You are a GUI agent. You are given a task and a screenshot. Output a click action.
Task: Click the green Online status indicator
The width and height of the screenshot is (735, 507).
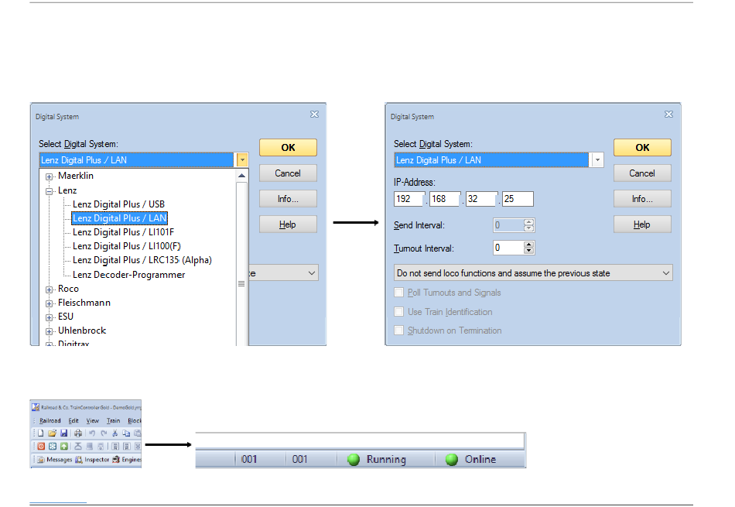point(451,460)
